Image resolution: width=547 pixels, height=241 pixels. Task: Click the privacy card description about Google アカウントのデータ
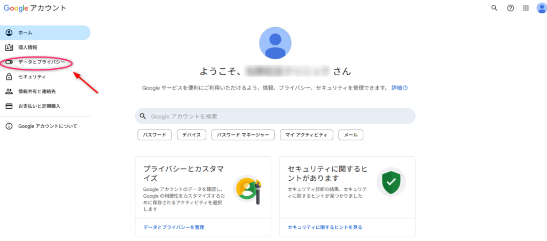[x=184, y=199]
